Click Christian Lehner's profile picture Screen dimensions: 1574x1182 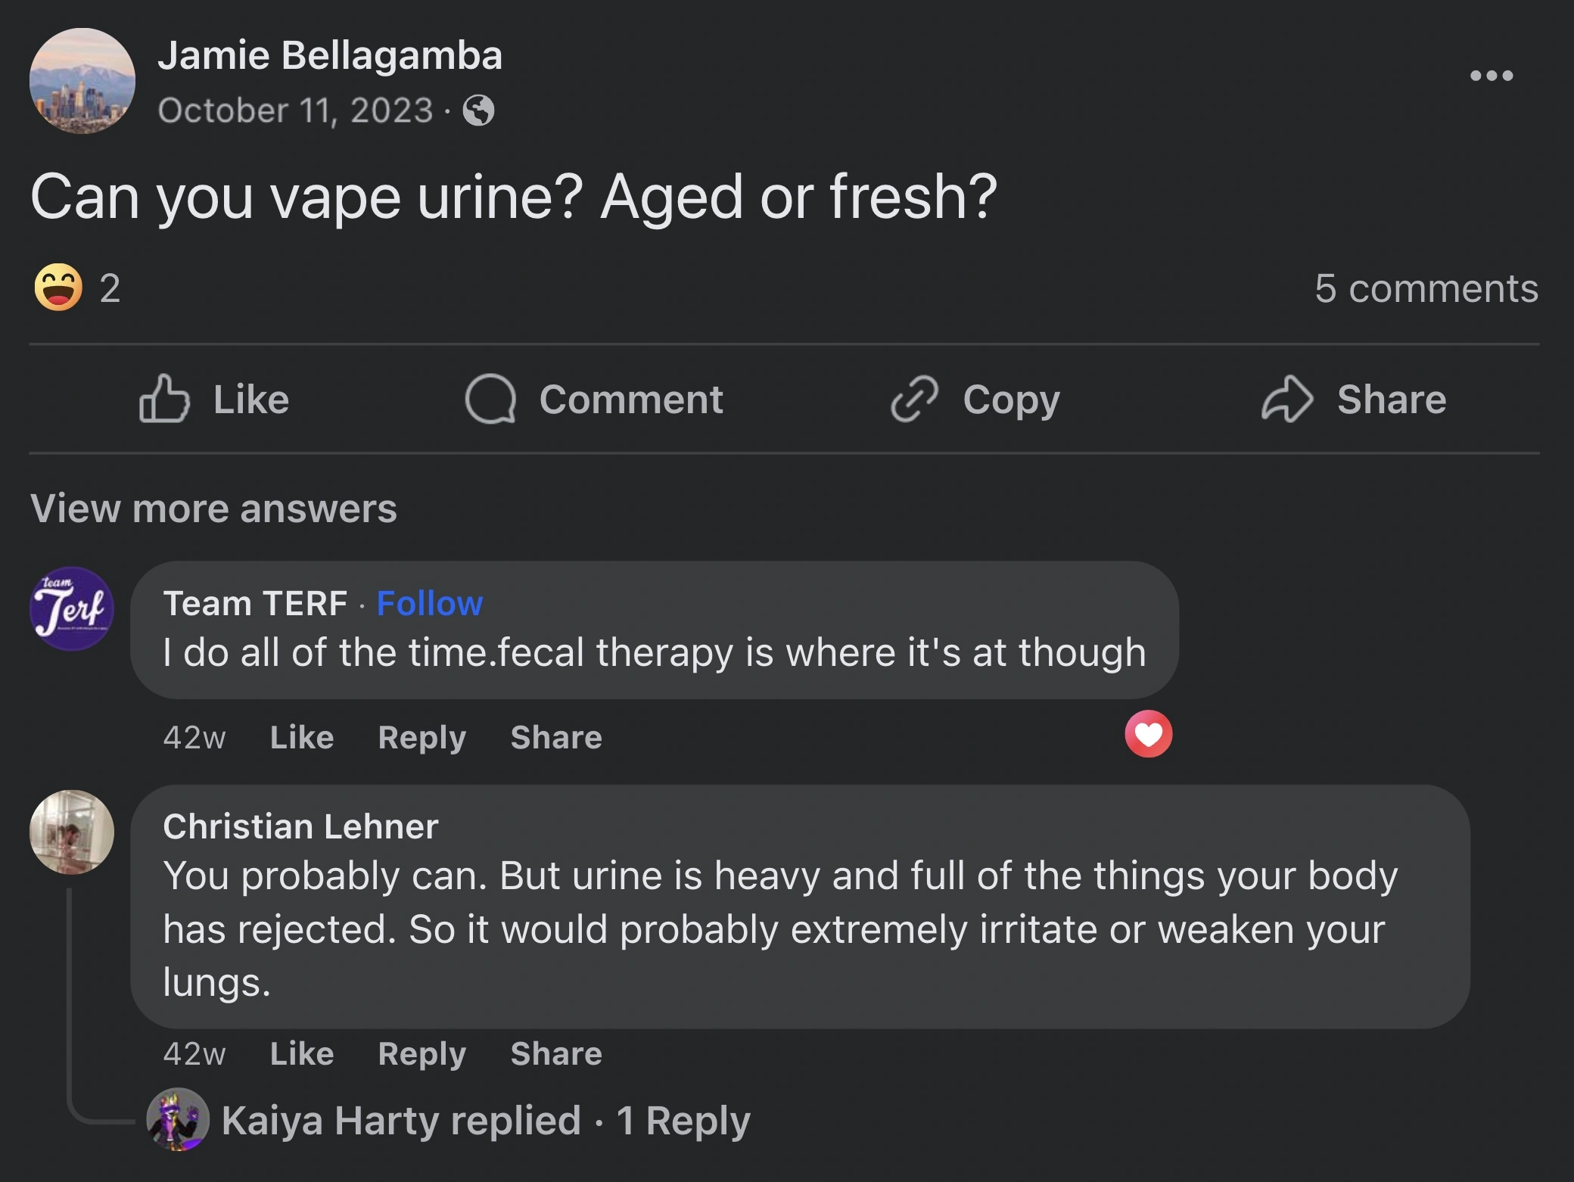tap(72, 832)
